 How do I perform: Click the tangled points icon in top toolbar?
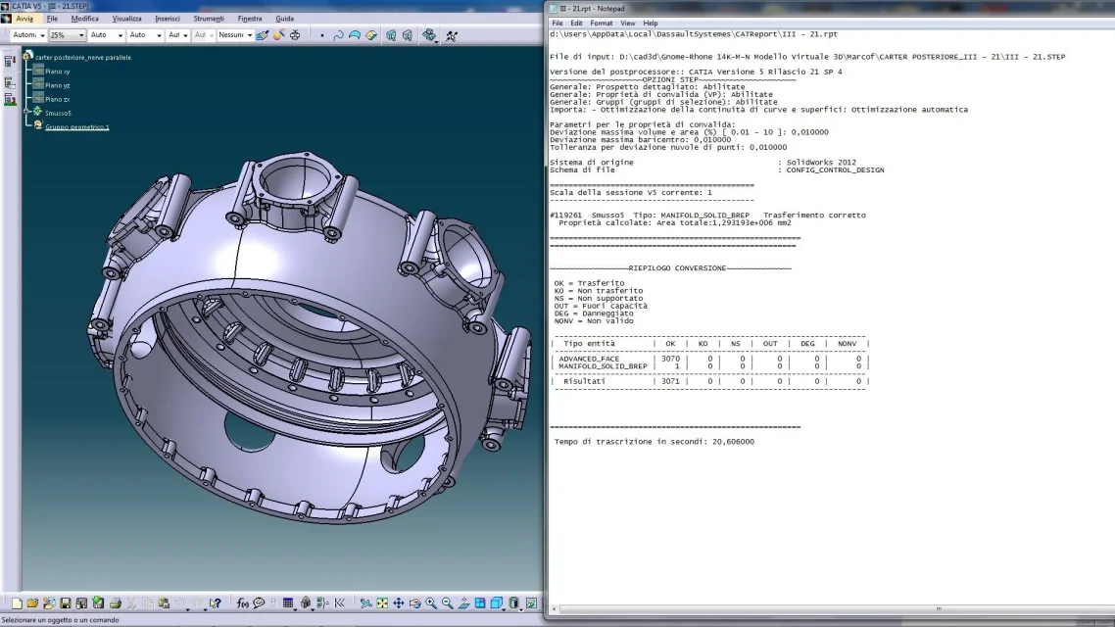point(452,35)
